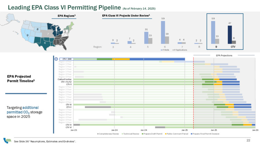
Task: Click the 'CTV V' row label
Action: [69, 107]
